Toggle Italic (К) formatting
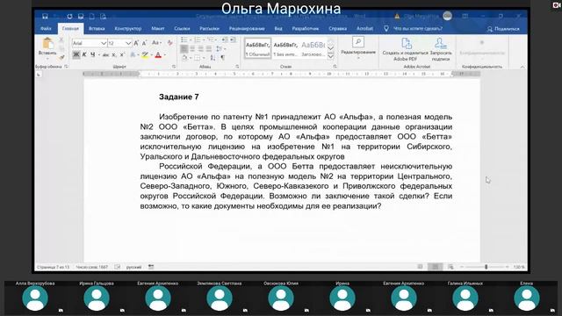Viewport: 562px width, 316px height. [84, 54]
